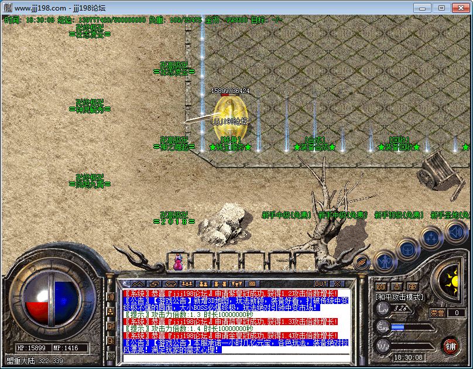
Task: Click the small golden wing icon
Action: pyautogui.click(x=362, y=262)
